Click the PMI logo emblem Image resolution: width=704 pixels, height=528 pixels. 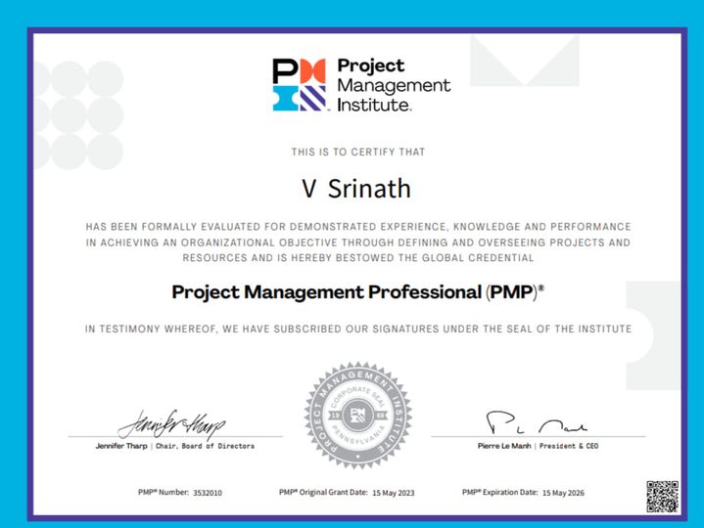(300, 85)
